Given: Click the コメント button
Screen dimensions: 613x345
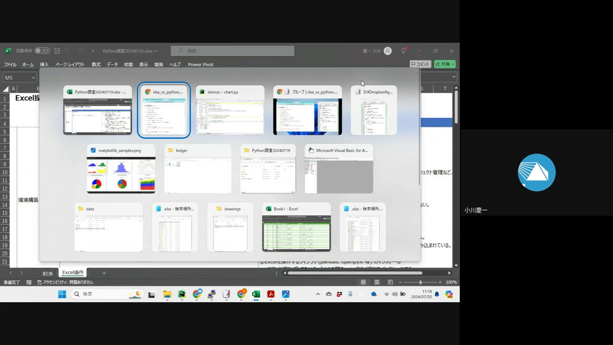Looking at the screenshot, I should (420, 64).
